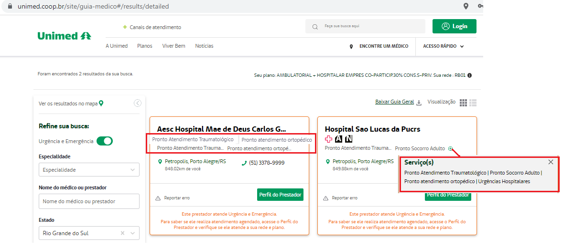This screenshot has width=574, height=249.
Task: Click Ver os resultados no mapa
Action: (x=68, y=103)
